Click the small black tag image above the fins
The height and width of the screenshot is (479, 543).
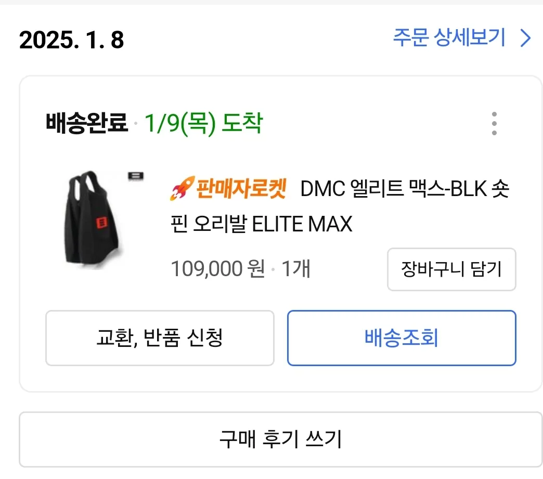click(136, 177)
